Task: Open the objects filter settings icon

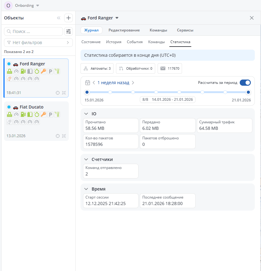Action: pos(68,31)
